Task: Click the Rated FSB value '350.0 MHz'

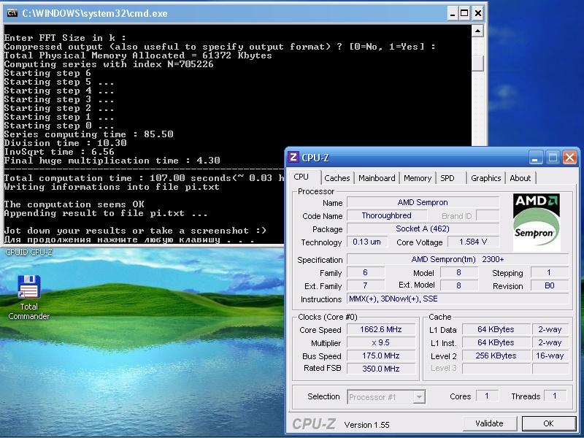Action: pos(381,369)
